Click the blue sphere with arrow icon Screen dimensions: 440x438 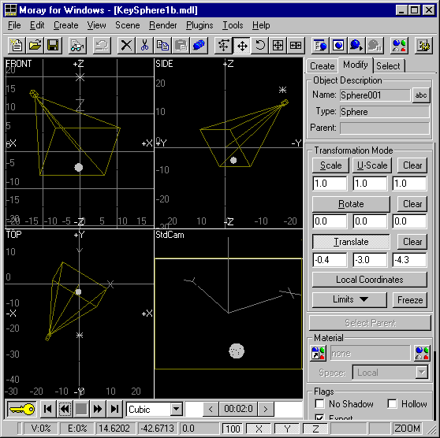[x=356, y=45]
